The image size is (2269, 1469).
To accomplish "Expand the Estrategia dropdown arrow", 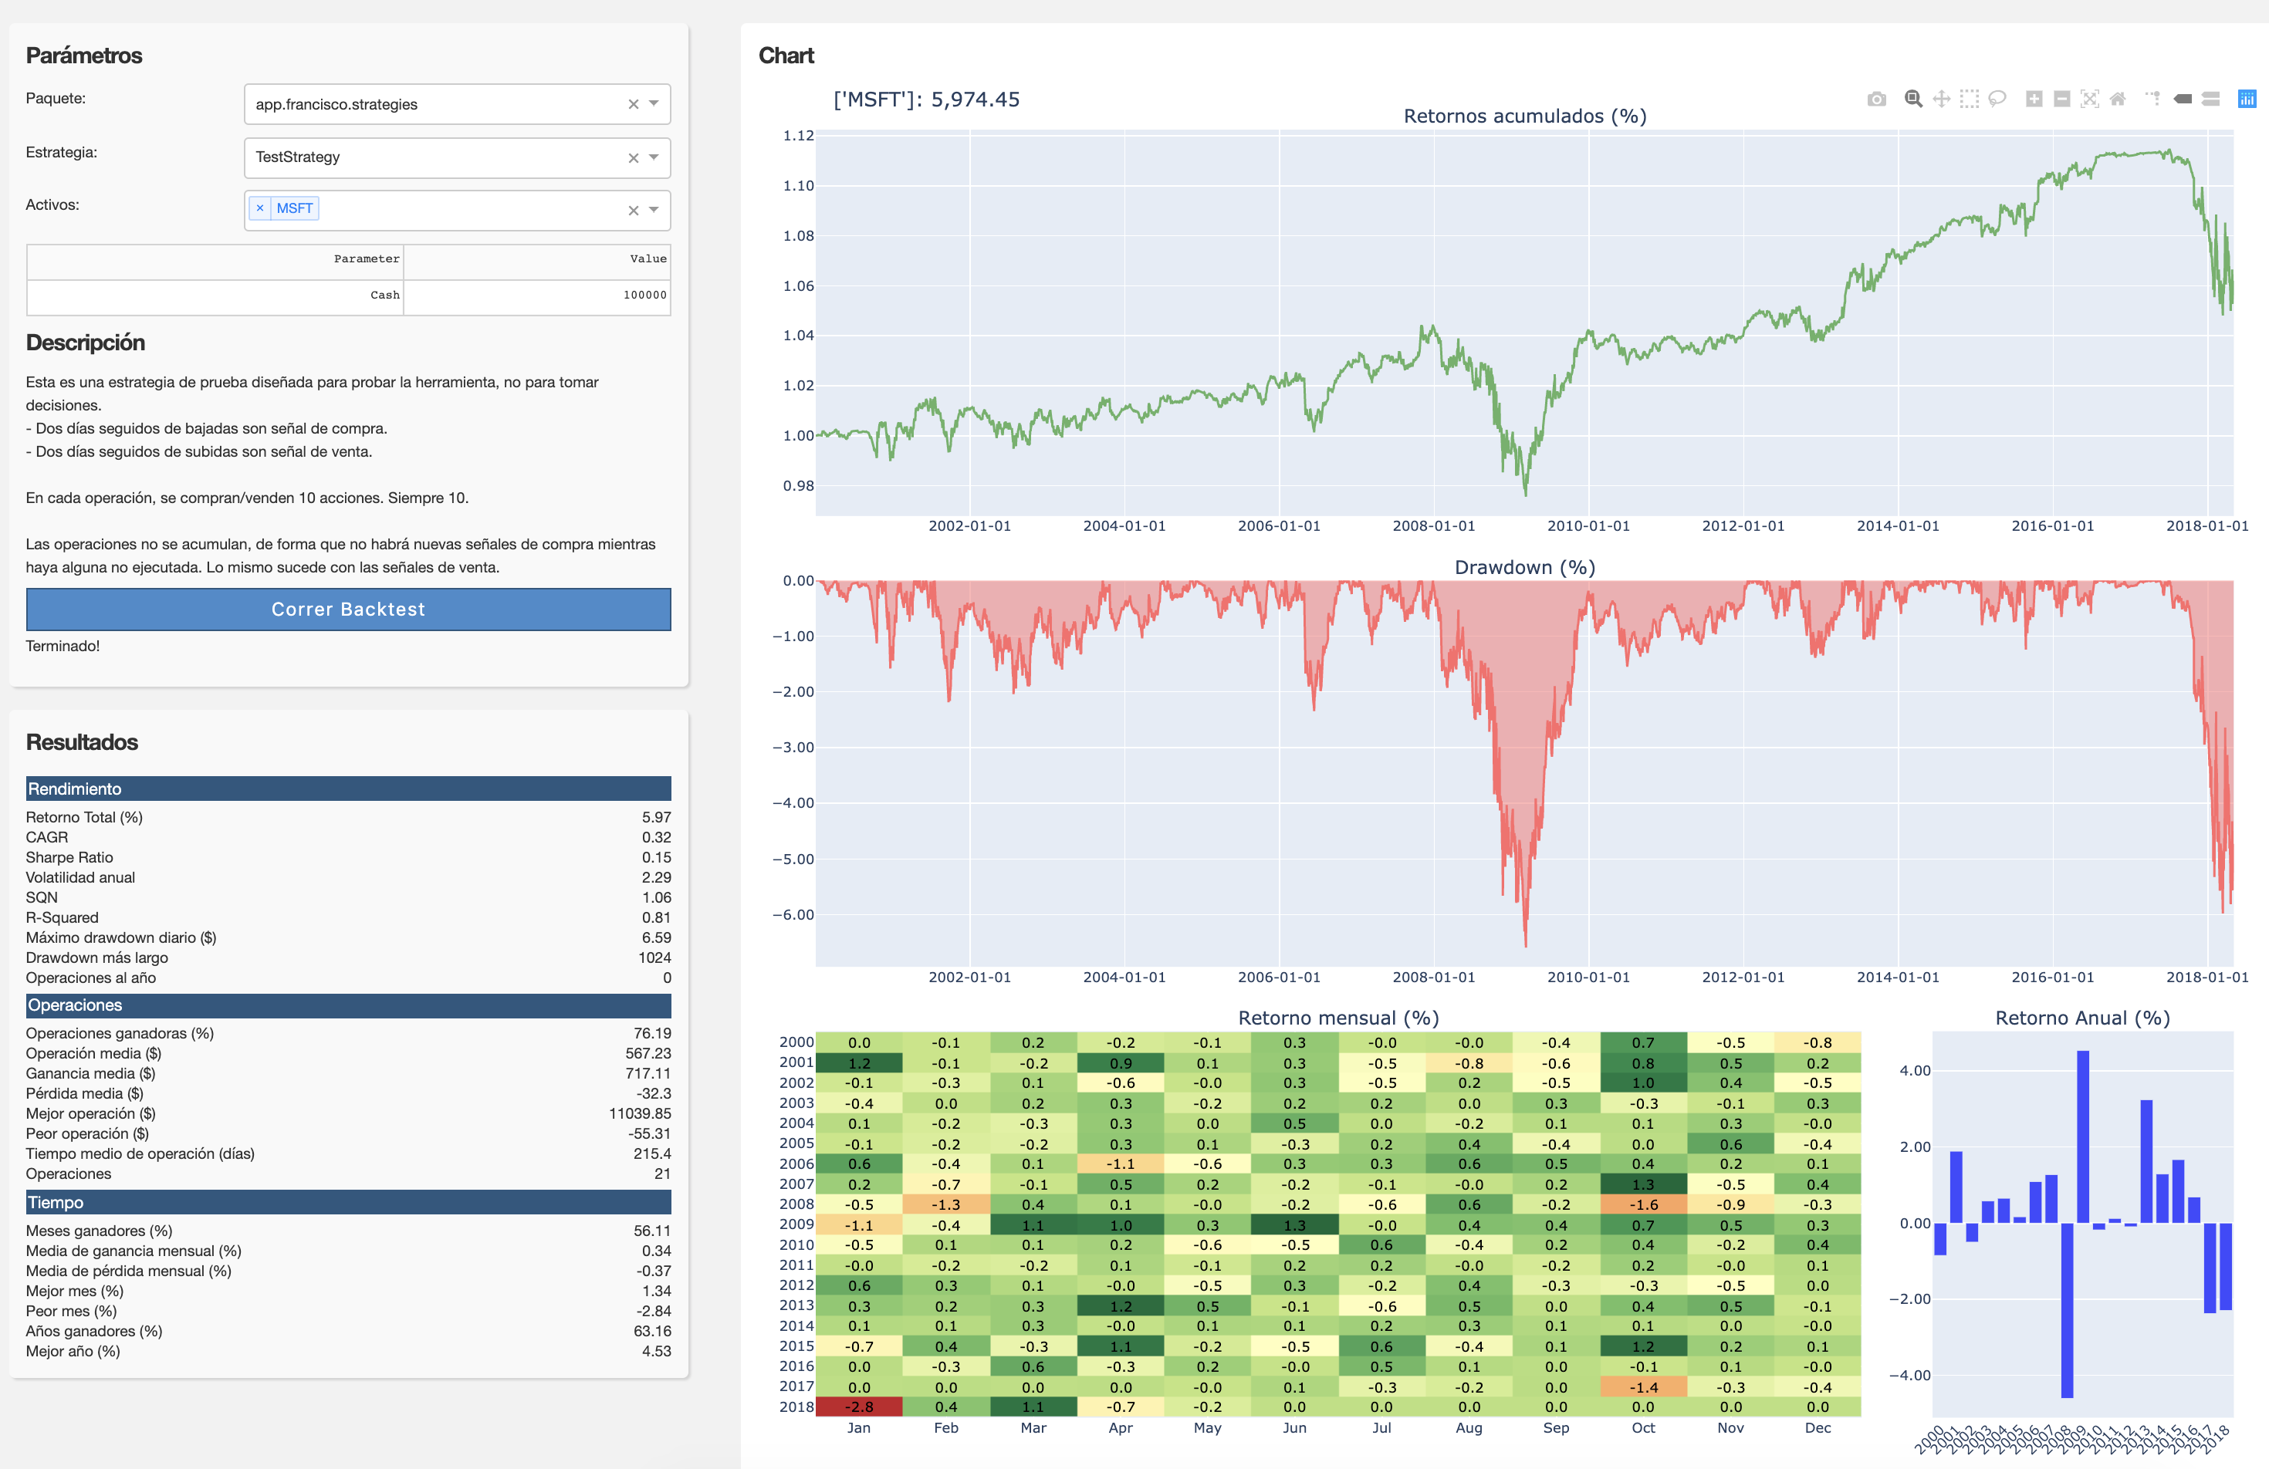I will [x=654, y=157].
